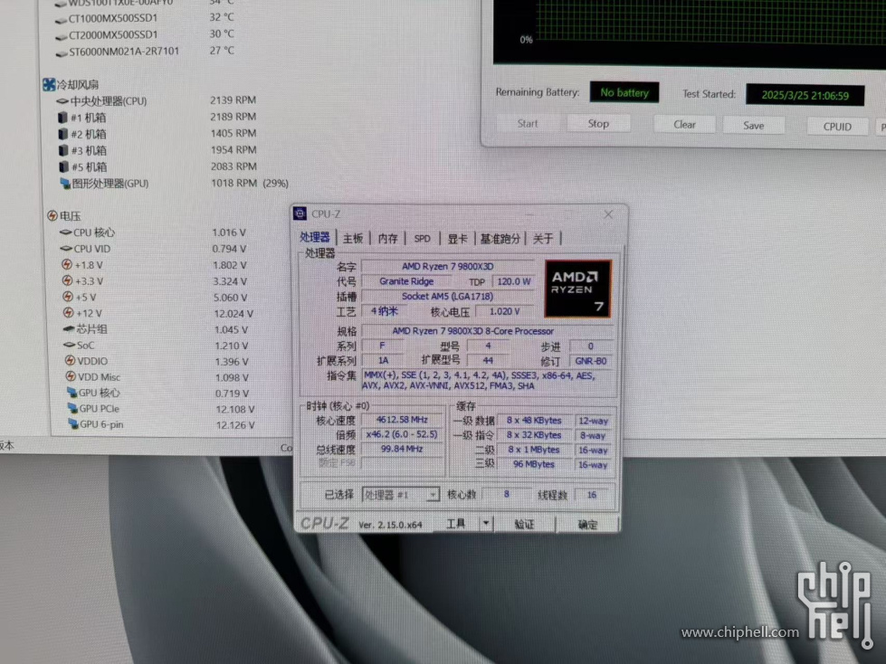Click the 代号 value Granite Ridge
This screenshot has width=886, height=664.
point(406,281)
